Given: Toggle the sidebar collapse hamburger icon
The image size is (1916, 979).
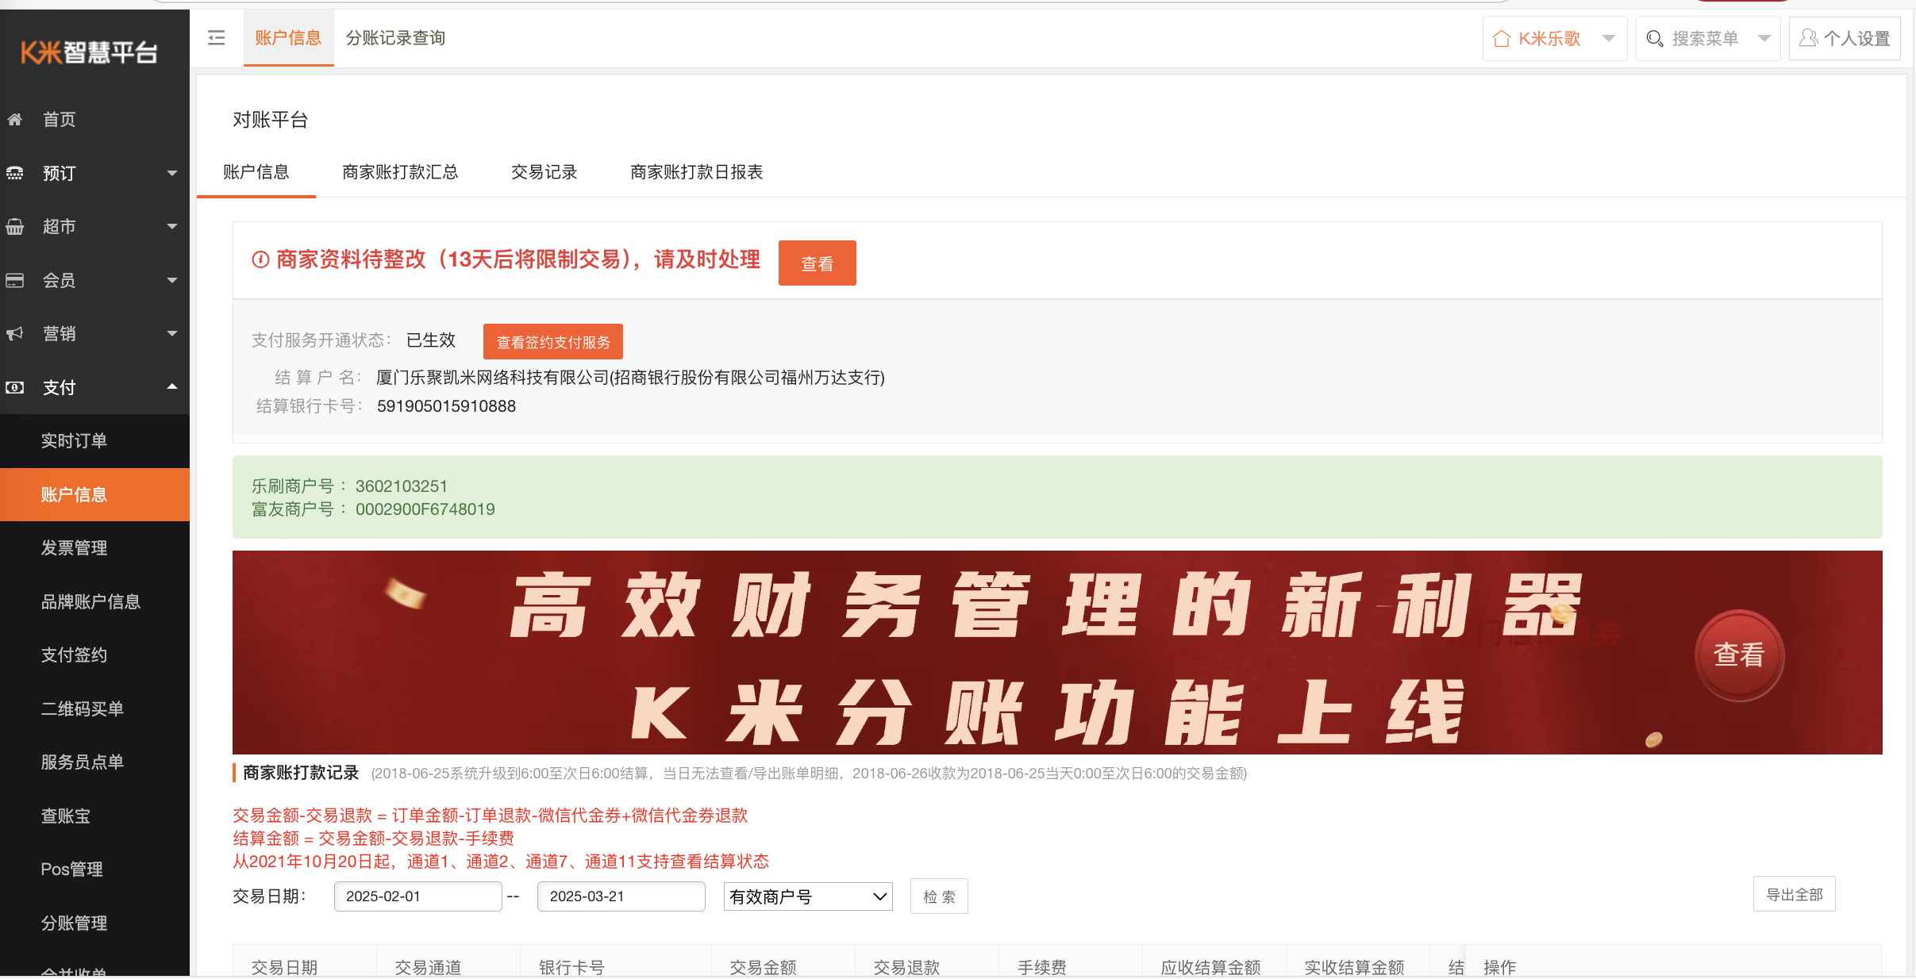Looking at the screenshot, I should (217, 38).
